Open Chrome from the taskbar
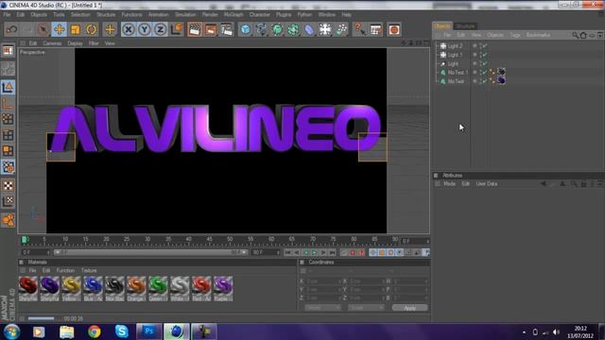 click(95, 331)
